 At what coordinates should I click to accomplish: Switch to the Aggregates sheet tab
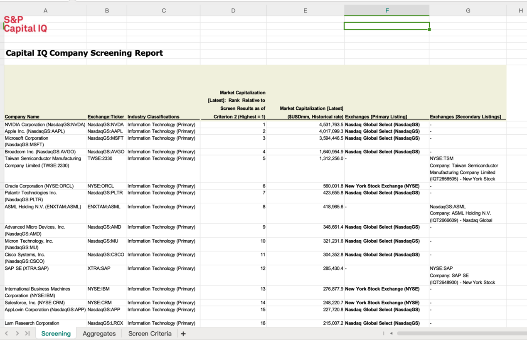pyautogui.click(x=99, y=333)
